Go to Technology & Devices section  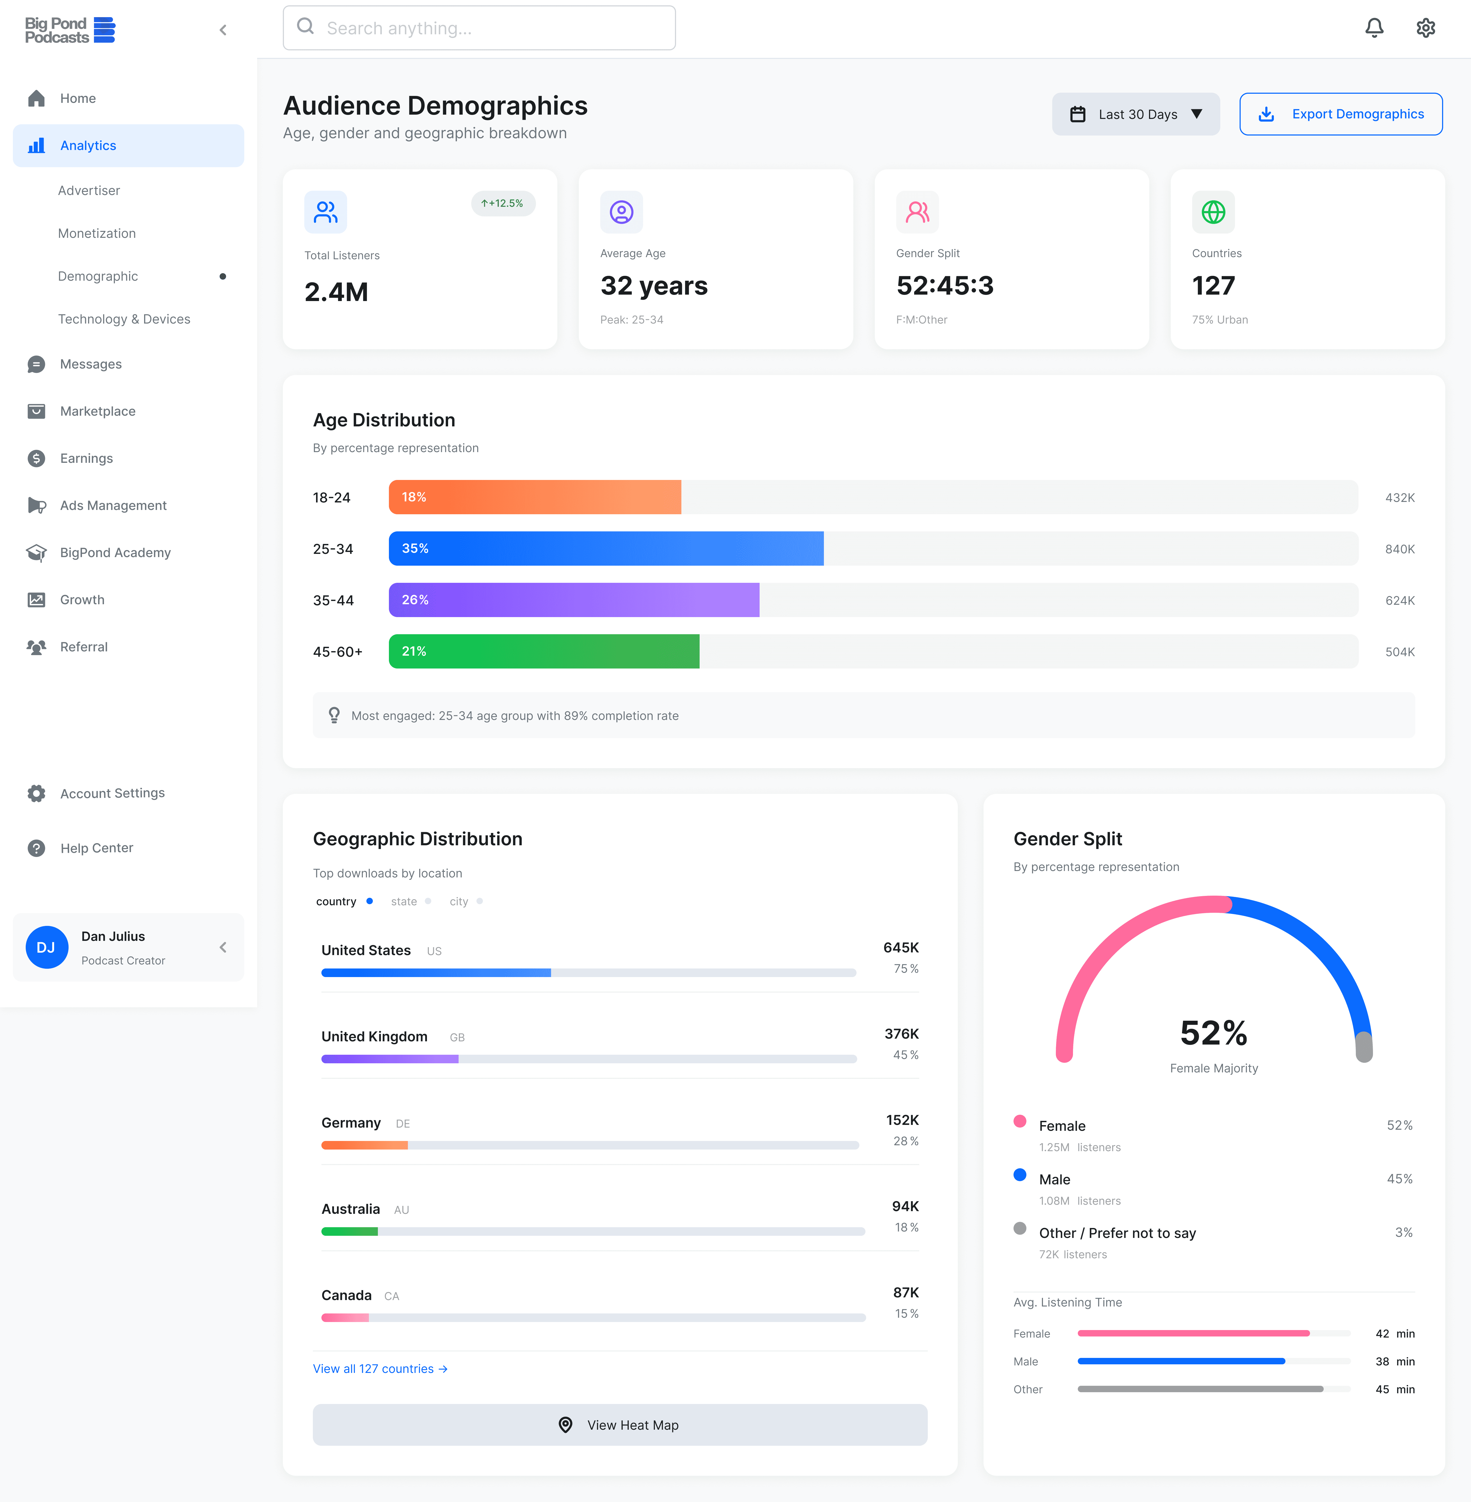[x=124, y=319]
